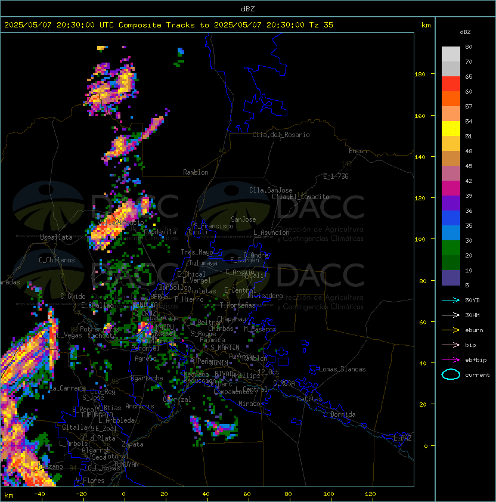Click the 'Anchoris' map label

click(139, 406)
